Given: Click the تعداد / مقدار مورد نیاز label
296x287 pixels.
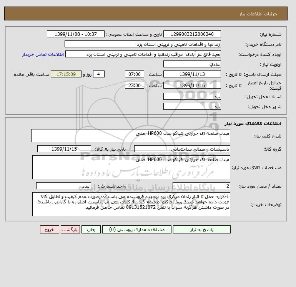Looking at the screenshot, I should (x=260, y=186).
